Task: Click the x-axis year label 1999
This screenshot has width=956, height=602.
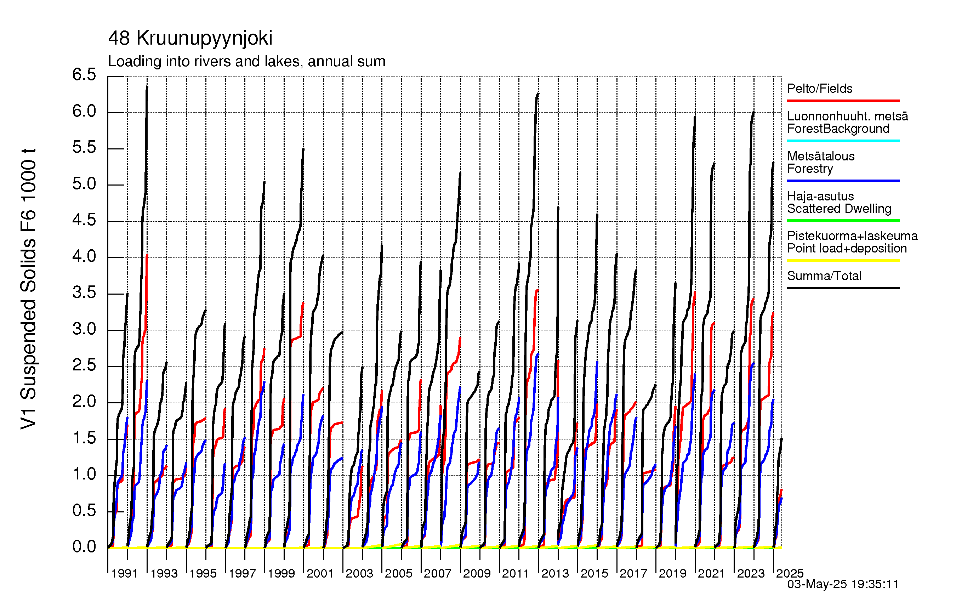Action: (281, 573)
